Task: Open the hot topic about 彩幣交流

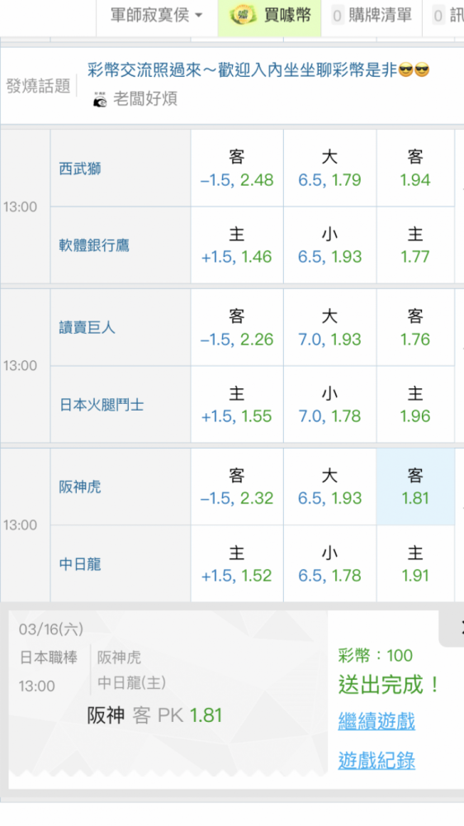Action: coord(258,69)
